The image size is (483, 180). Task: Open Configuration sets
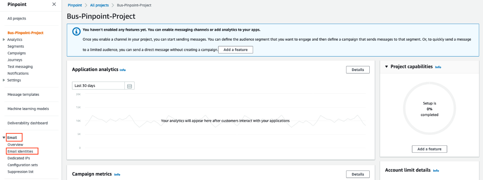click(23, 165)
